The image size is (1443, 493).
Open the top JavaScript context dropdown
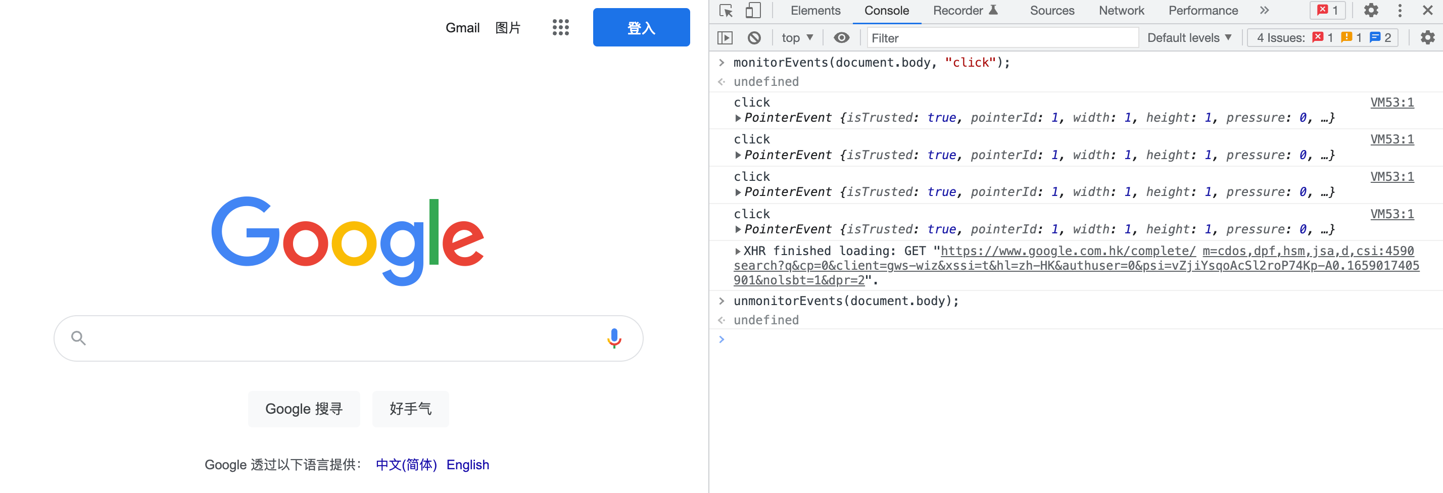point(797,38)
